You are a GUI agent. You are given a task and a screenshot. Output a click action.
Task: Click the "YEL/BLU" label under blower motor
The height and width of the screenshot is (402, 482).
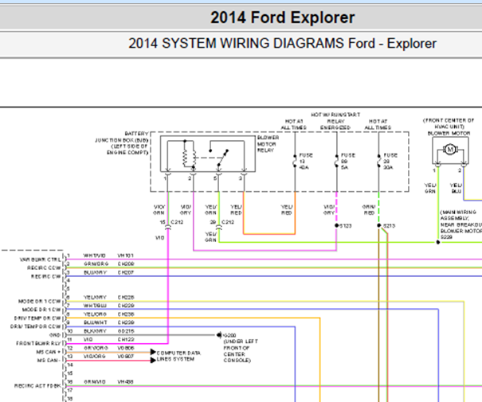coord(456,188)
